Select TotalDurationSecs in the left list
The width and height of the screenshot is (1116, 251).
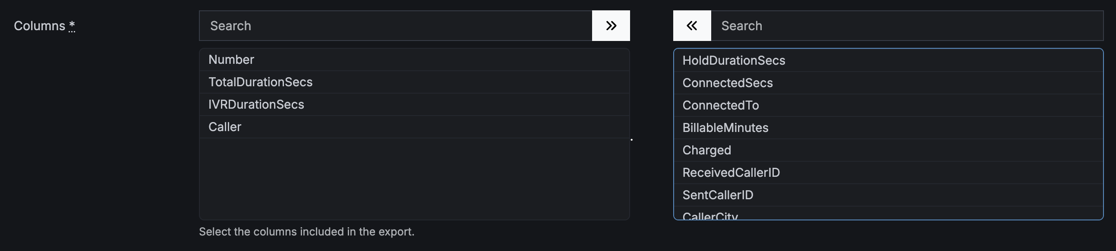pos(414,82)
